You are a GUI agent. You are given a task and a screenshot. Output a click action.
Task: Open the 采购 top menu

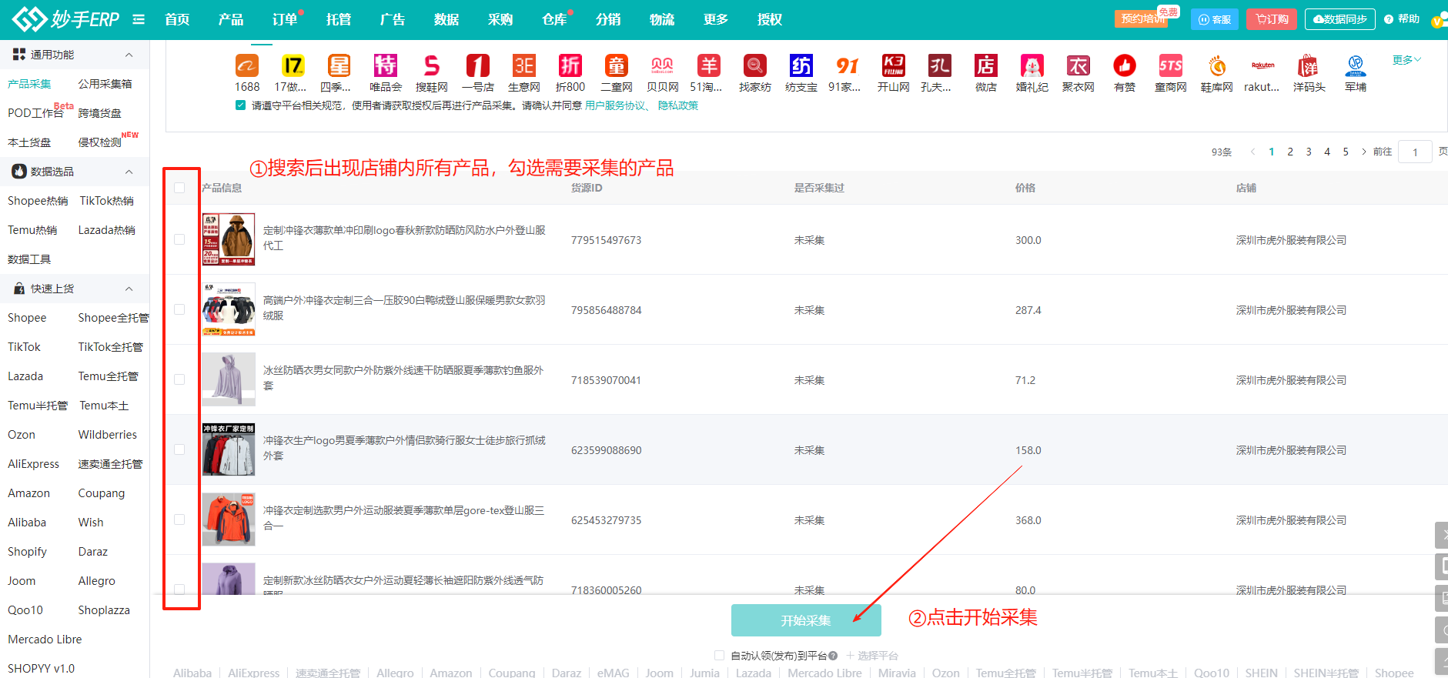(500, 19)
